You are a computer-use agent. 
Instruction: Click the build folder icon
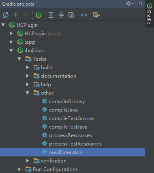(x=36, y=68)
